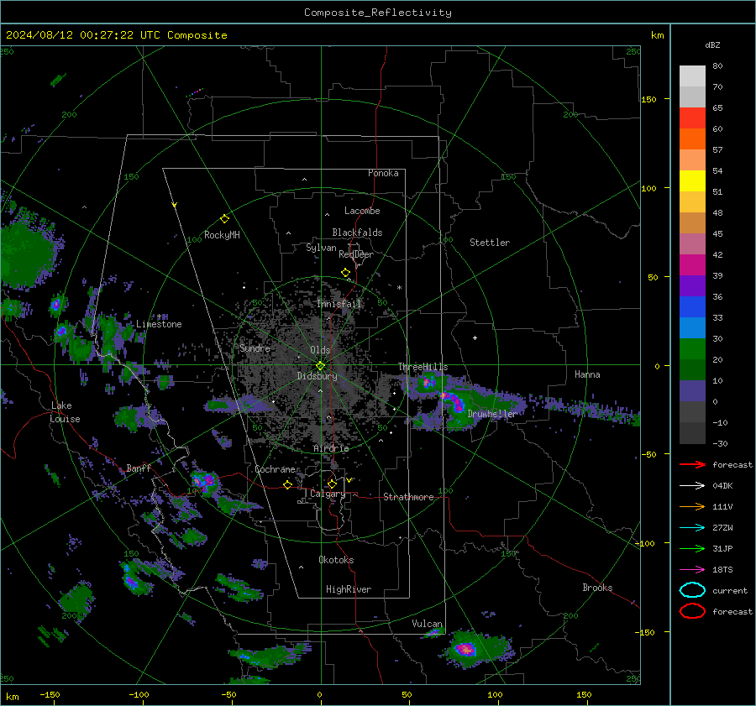Screen dimensions: 756x706
Task: Pick the red swatch in dBZ scale
Action: click(x=692, y=118)
